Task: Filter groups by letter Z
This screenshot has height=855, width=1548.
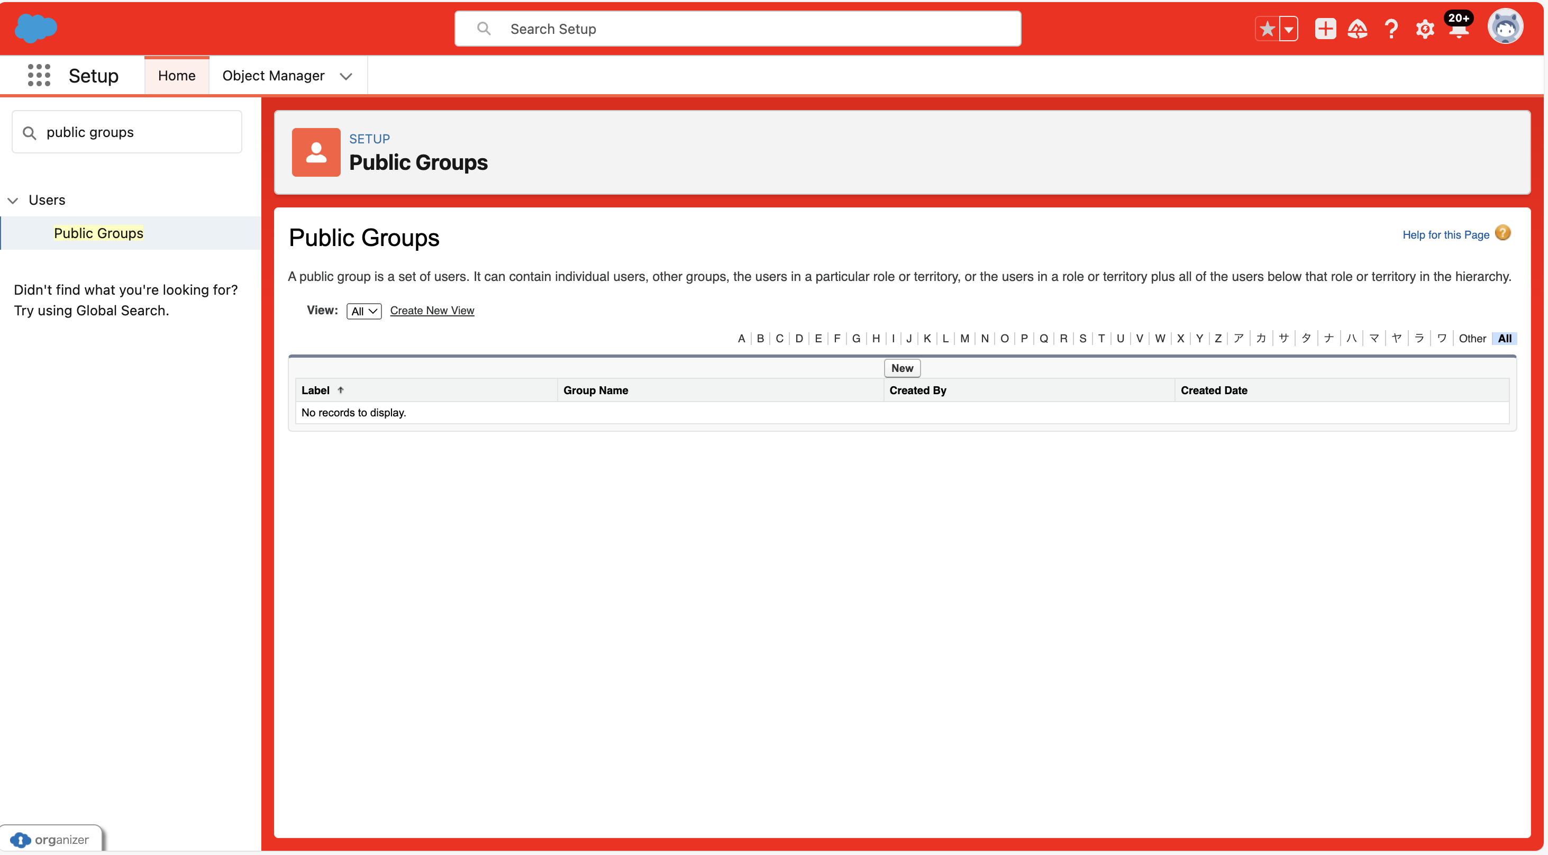Action: click(x=1217, y=338)
